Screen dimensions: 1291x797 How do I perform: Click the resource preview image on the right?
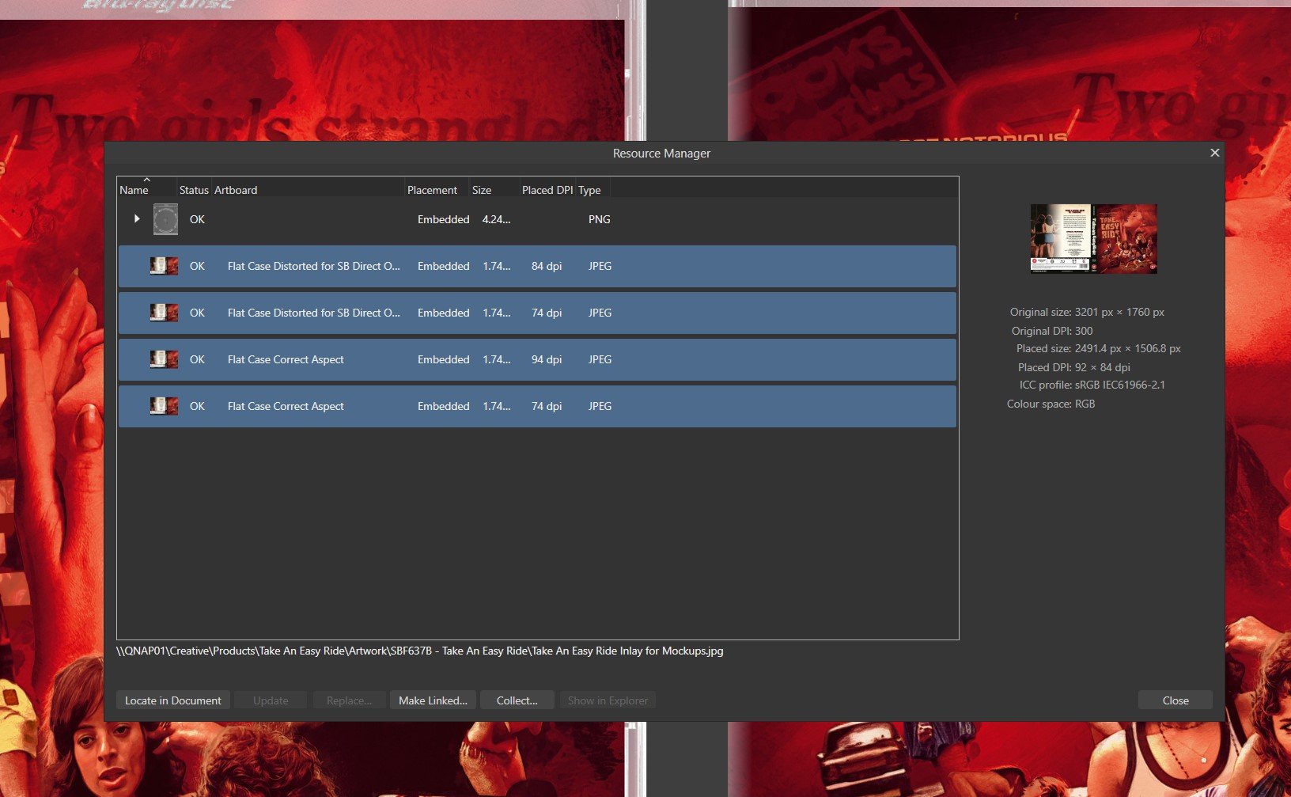pos(1093,238)
